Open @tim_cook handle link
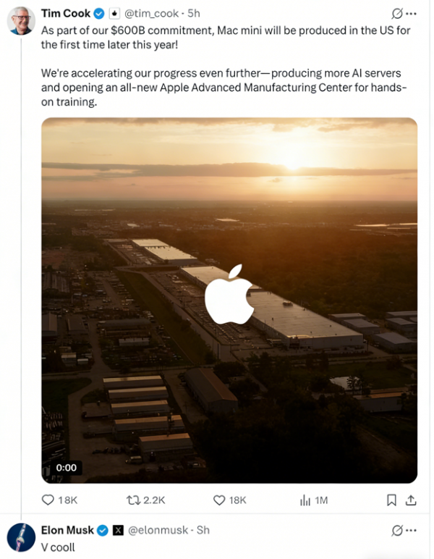 tap(151, 14)
